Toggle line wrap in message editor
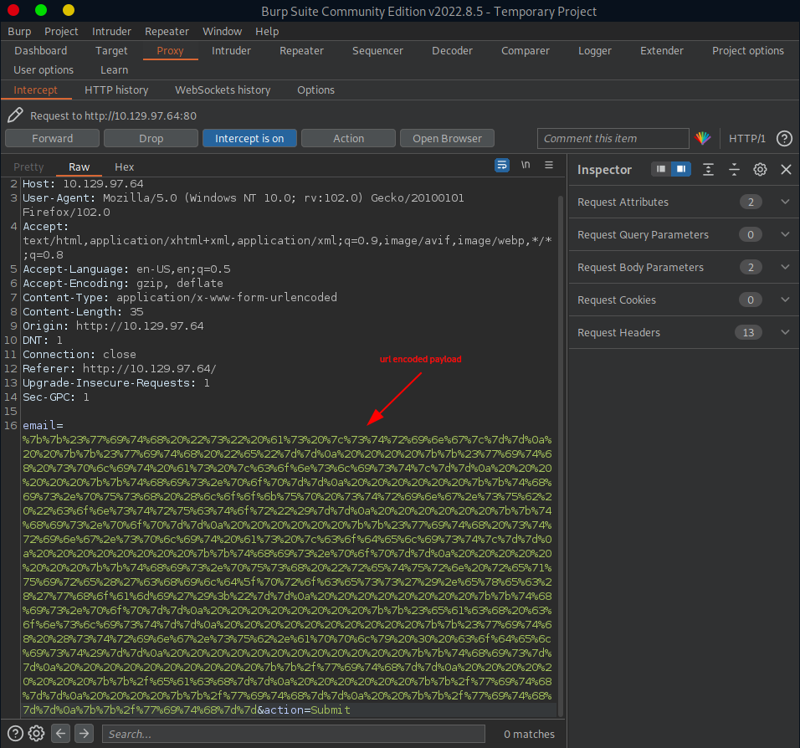Image resolution: width=800 pixels, height=748 pixels. point(502,165)
